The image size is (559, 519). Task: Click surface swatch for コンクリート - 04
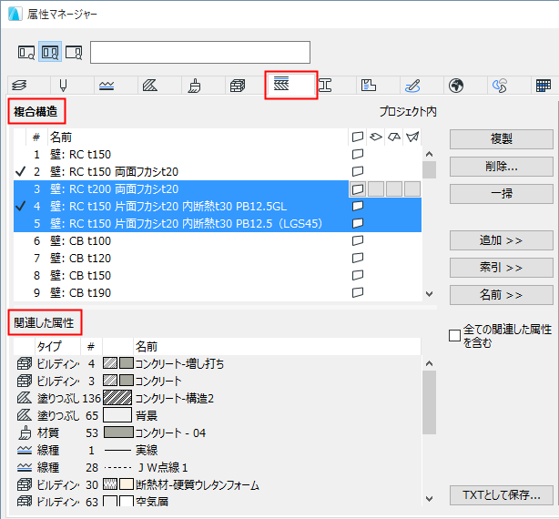118,432
